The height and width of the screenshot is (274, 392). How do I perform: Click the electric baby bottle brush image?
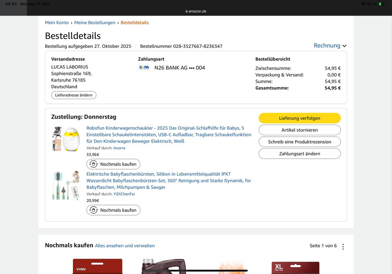tap(66, 185)
